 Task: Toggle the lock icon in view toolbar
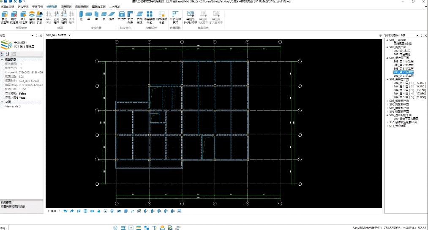tap(99, 211)
